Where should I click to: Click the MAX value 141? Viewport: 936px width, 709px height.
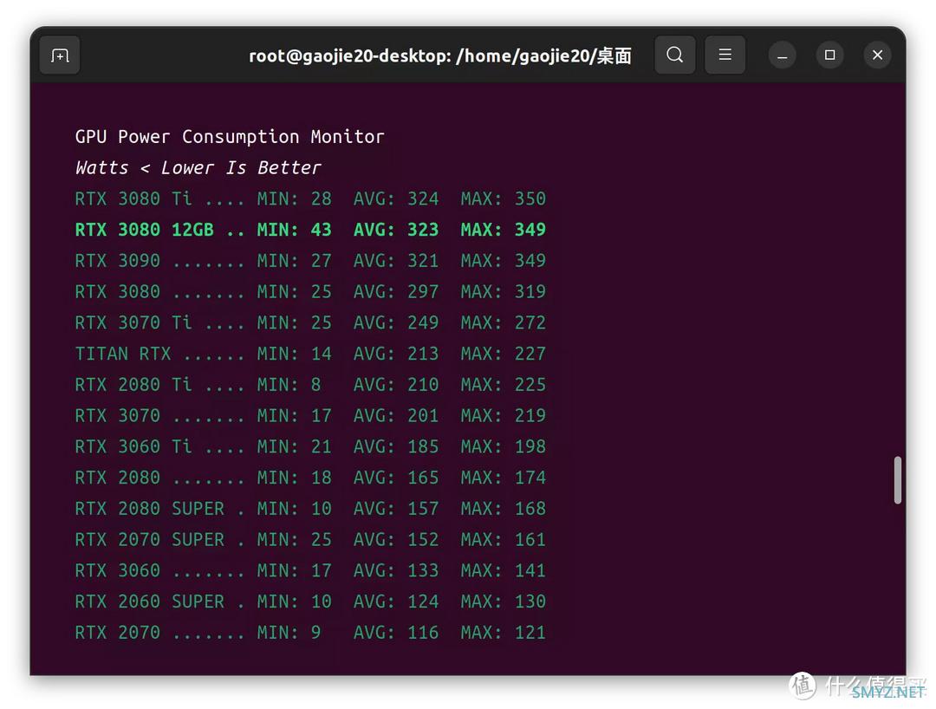[x=530, y=571]
